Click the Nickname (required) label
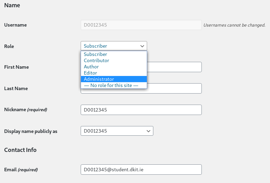 click(26, 110)
